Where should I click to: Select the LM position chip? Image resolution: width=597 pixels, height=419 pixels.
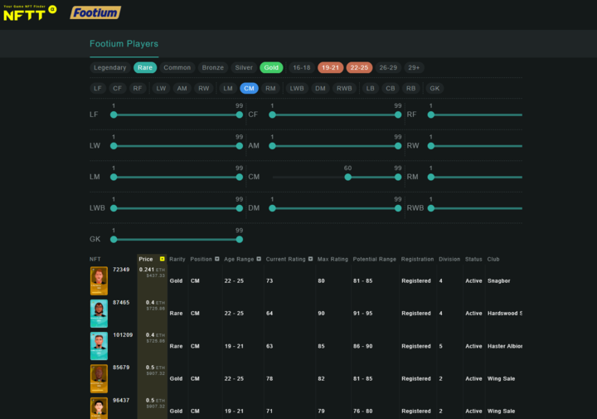pyautogui.click(x=228, y=89)
